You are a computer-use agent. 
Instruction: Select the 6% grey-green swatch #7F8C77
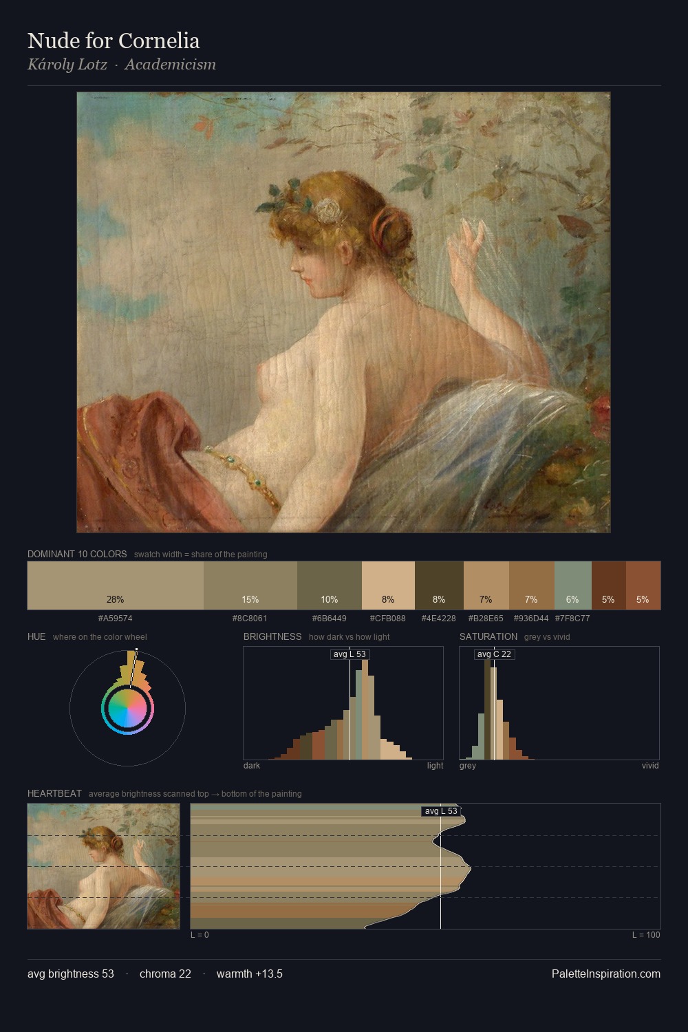[x=573, y=585]
